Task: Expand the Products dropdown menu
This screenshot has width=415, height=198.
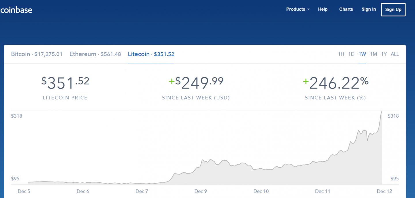Action: pos(298,9)
